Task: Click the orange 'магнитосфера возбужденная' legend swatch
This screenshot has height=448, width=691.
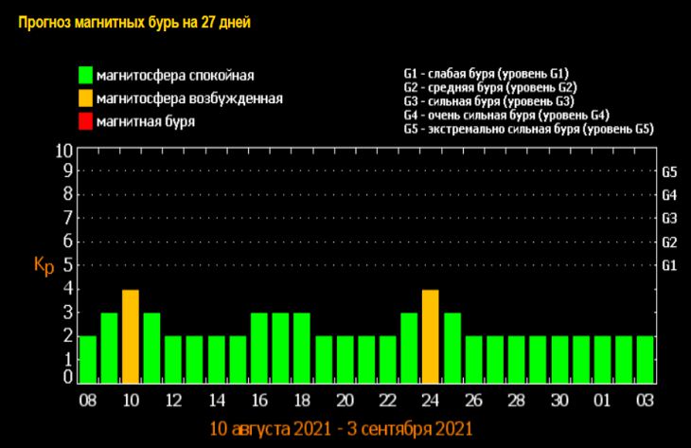Action: (x=86, y=98)
